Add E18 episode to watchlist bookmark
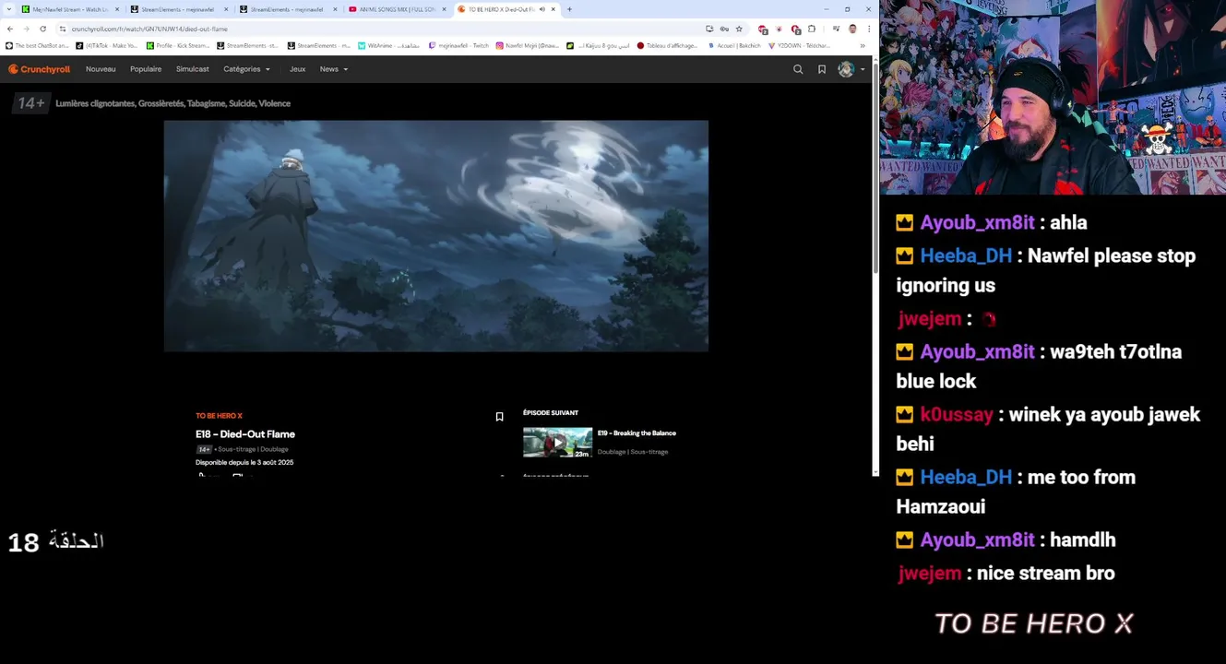Screen dimensions: 1226x664 [499, 417]
